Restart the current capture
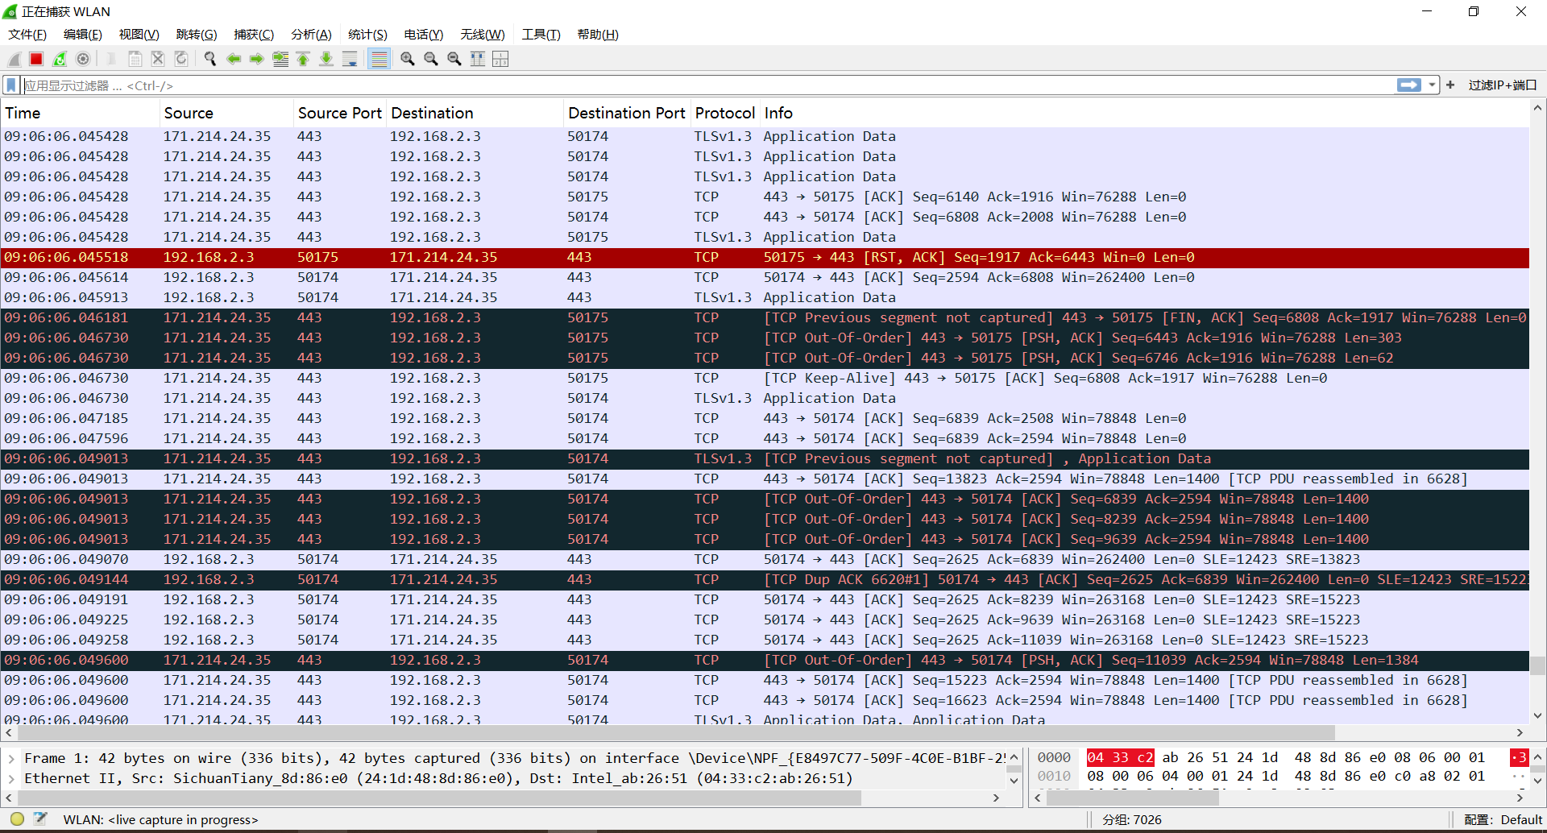Viewport: 1547px width, 833px height. pyautogui.click(x=60, y=59)
